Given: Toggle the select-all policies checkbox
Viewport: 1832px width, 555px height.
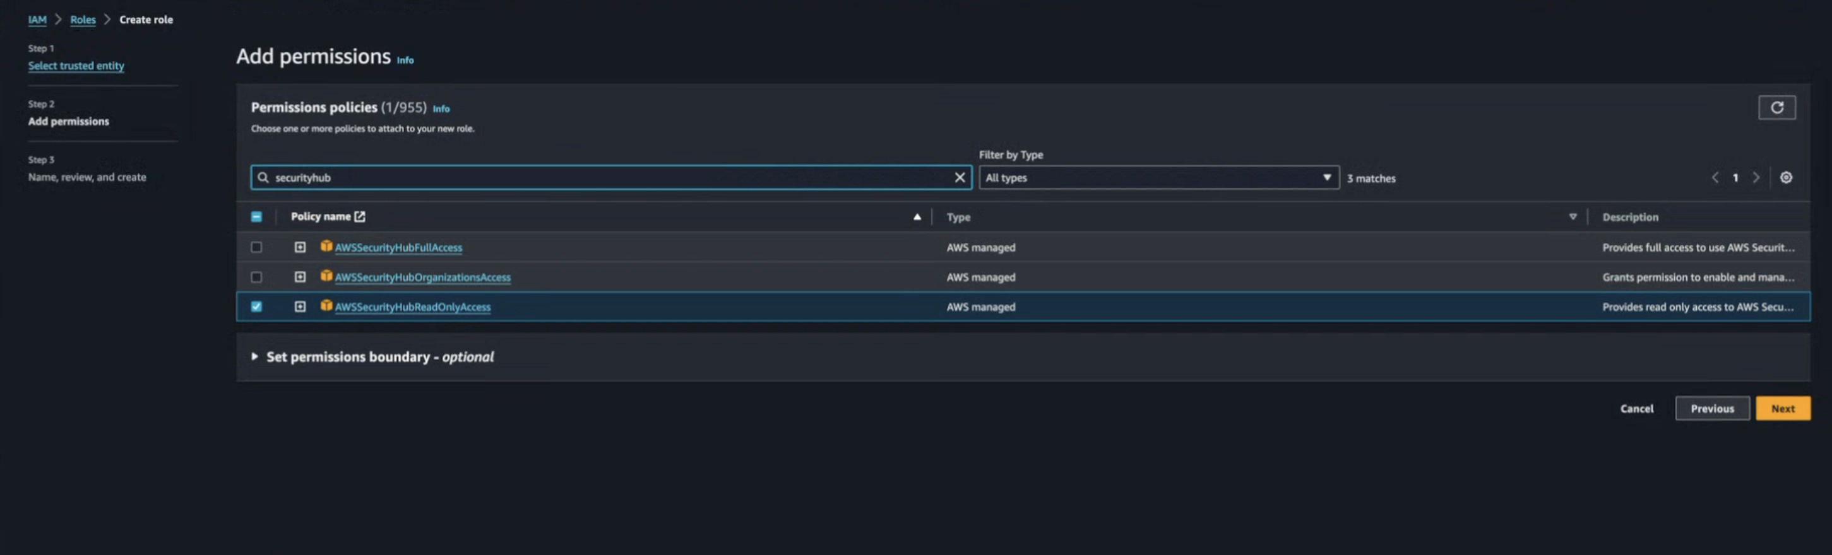Looking at the screenshot, I should pos(256,217).
